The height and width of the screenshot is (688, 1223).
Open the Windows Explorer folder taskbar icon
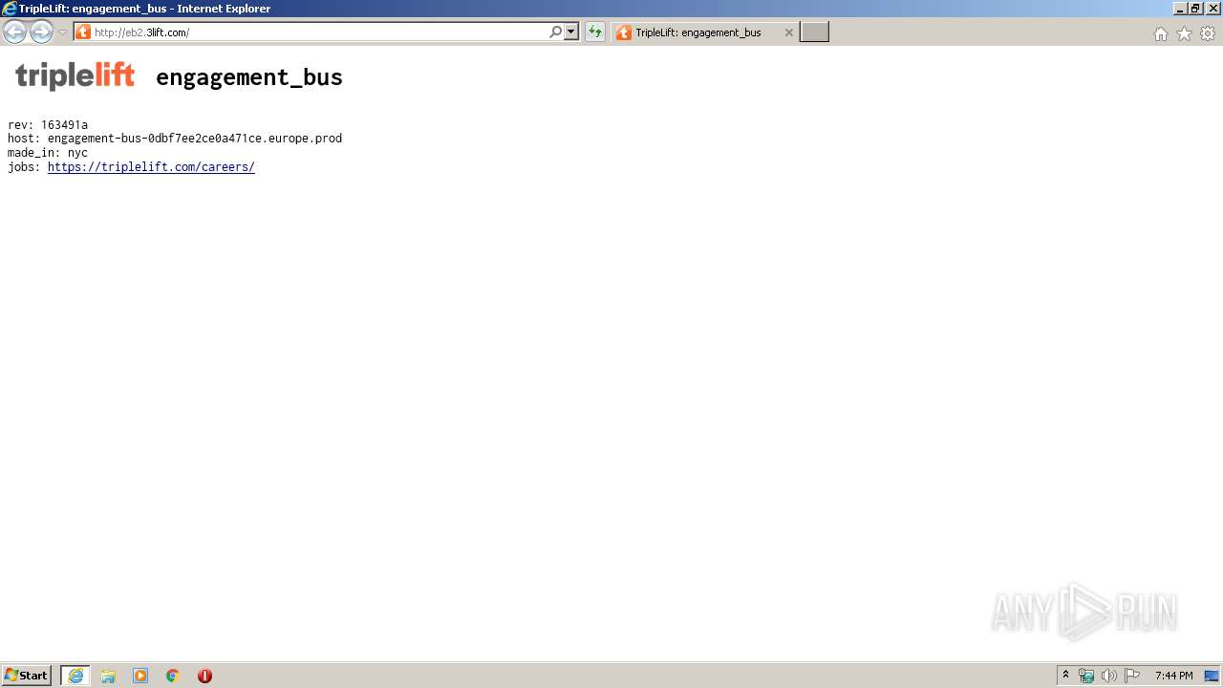tap(108, 676)
